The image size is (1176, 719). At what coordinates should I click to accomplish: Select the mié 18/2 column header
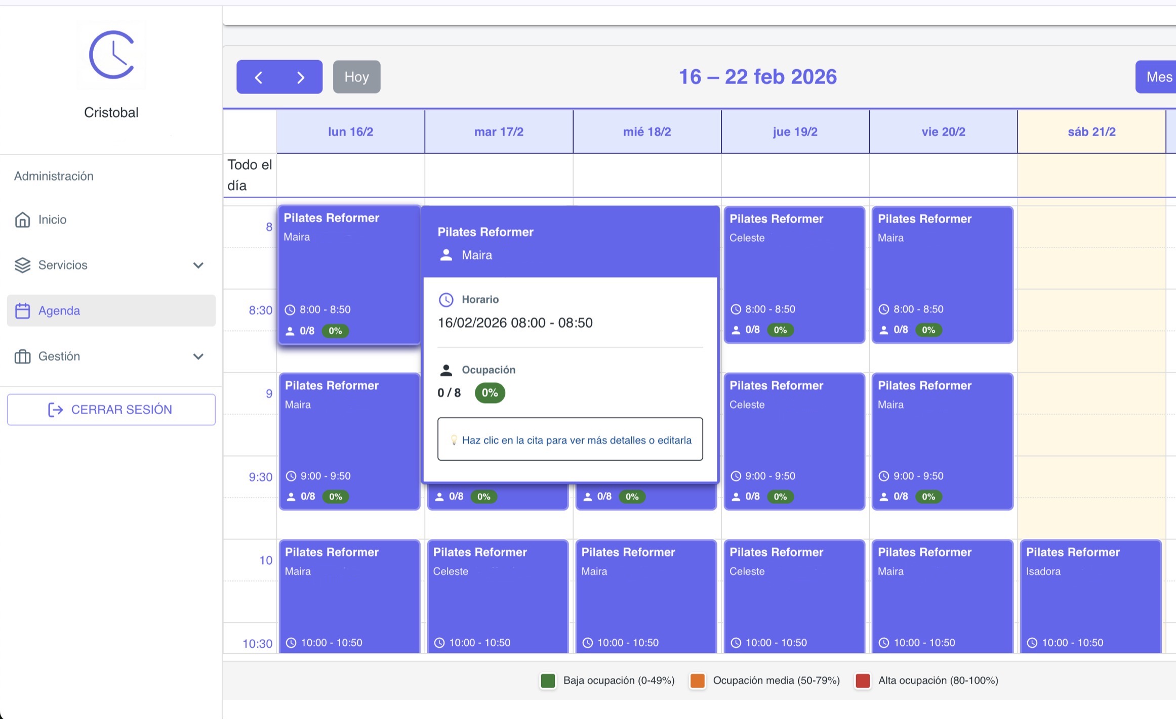tap(646, 131)
